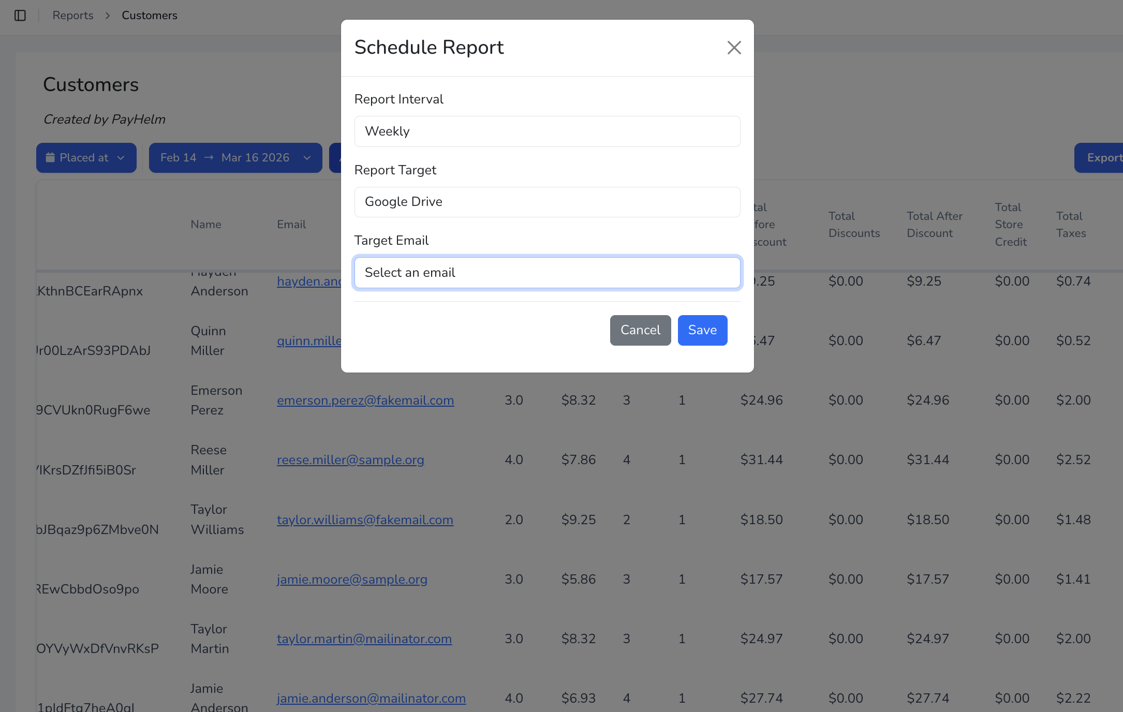Toggle the sidebar panel icon
This screenshot has height=712, width=1123.
click(x=20, y=16)
